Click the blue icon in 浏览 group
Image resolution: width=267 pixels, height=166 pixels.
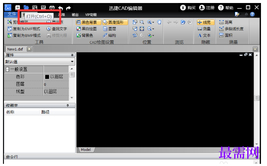(x=183, y=22)
